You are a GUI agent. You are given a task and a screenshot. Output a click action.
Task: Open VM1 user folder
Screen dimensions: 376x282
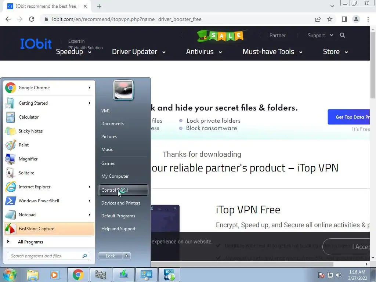tap(105, 111)
